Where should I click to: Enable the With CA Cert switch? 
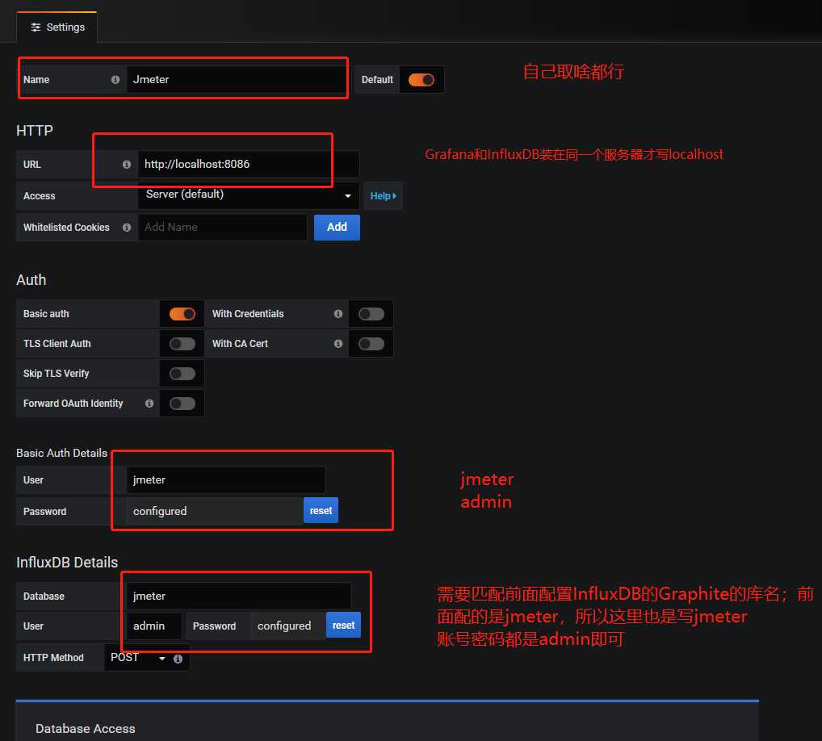(x=371, y=344)
